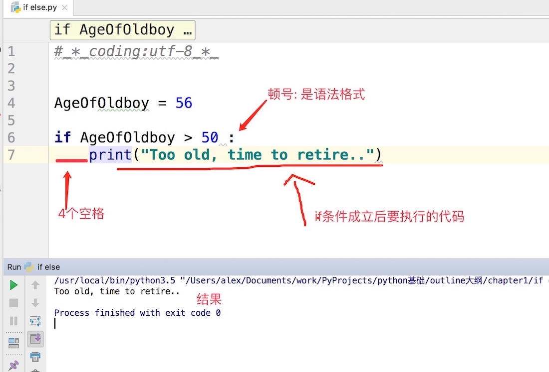549x372 pixels.
Task: Click the Python file icon on the editor tab
Action: [15, 7]
